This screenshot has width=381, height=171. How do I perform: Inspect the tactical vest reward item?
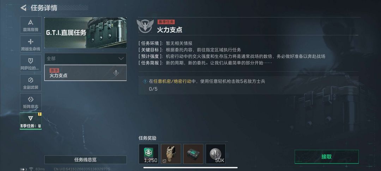tap(171, 154)
